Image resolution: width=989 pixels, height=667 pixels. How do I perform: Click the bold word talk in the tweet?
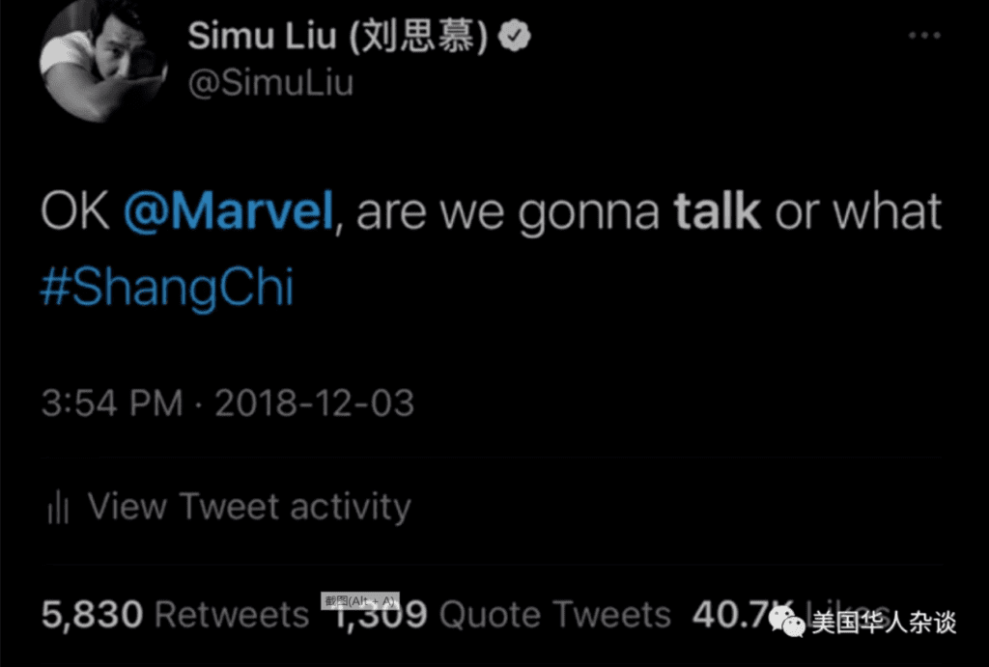[717, 211]
